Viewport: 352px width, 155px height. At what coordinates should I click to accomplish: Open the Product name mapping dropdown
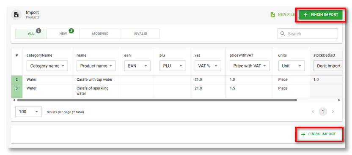[x=96, y=66]
